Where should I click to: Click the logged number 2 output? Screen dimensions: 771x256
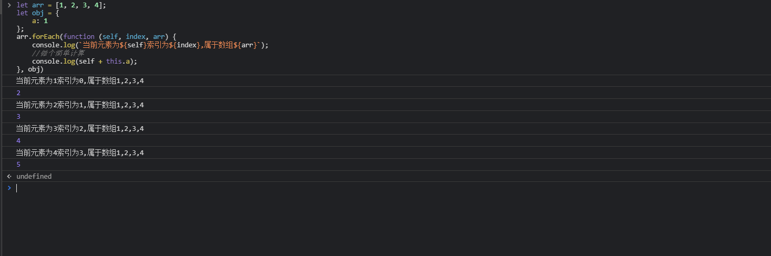[18, 93]
